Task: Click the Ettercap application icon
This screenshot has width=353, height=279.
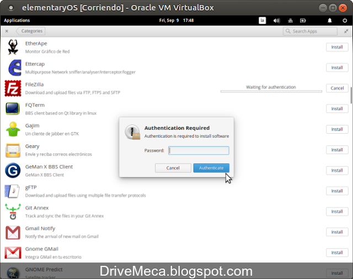Action: [x=15, y=68]
